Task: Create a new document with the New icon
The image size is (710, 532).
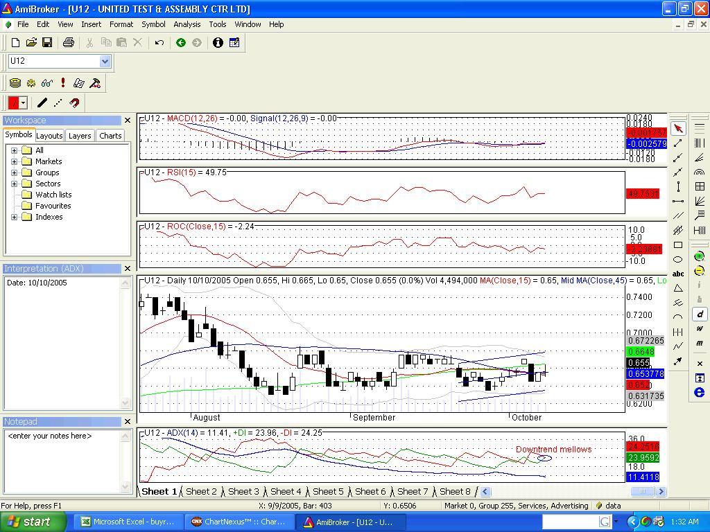Action: coord(15,42)
